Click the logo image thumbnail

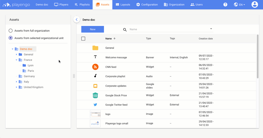95,114
